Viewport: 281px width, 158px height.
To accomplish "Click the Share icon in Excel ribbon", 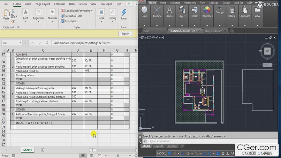I will [x=129, y=4].
